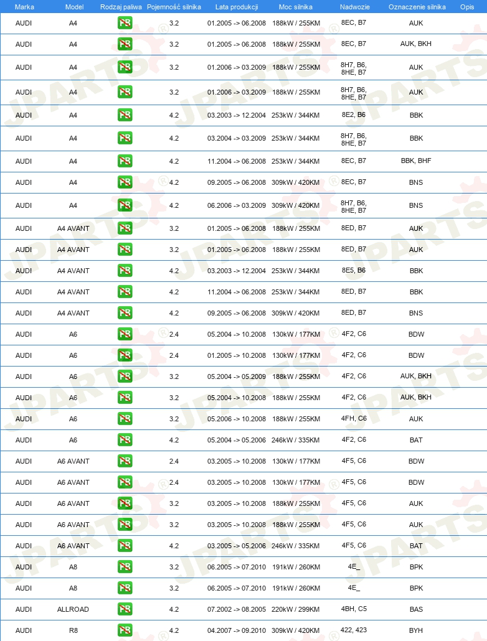This screenshot has height=641, width=487.
Task: Select the AUDI cell in the ALLROAD row
Action: pyautogui.click(x=23, y=609)
